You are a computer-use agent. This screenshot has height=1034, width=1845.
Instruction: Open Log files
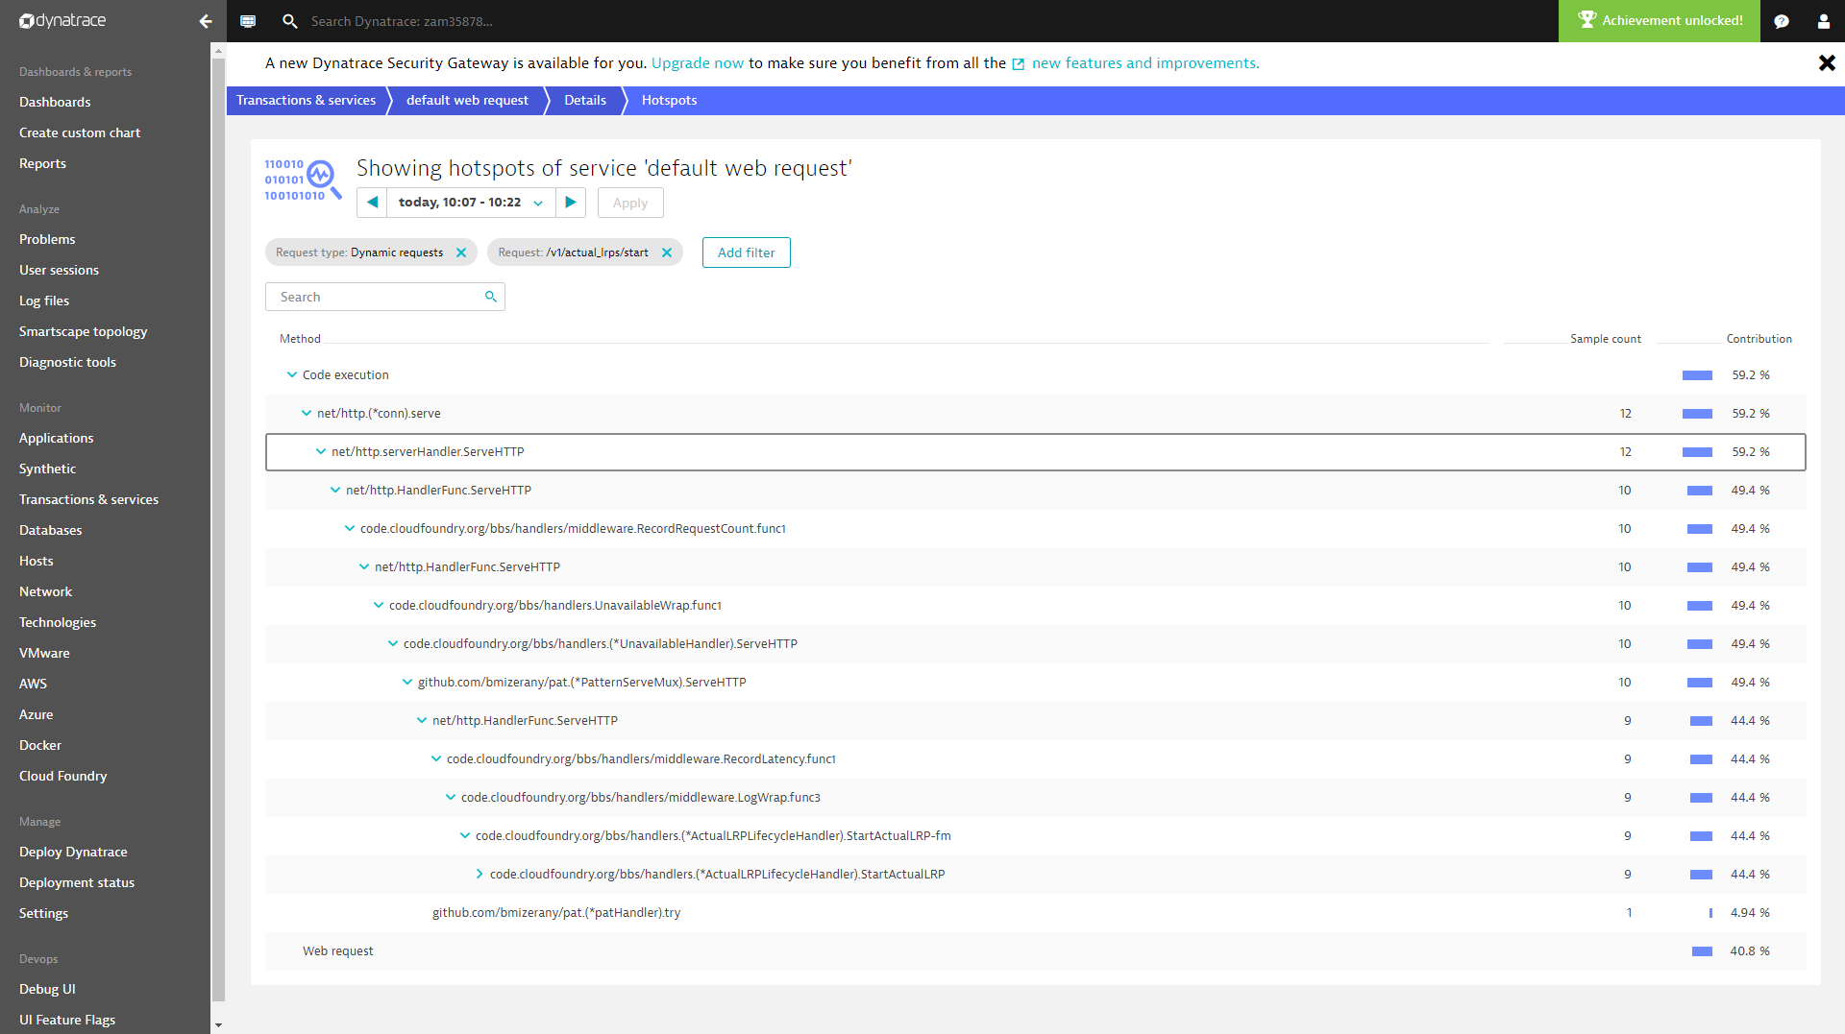click(44, 301)
